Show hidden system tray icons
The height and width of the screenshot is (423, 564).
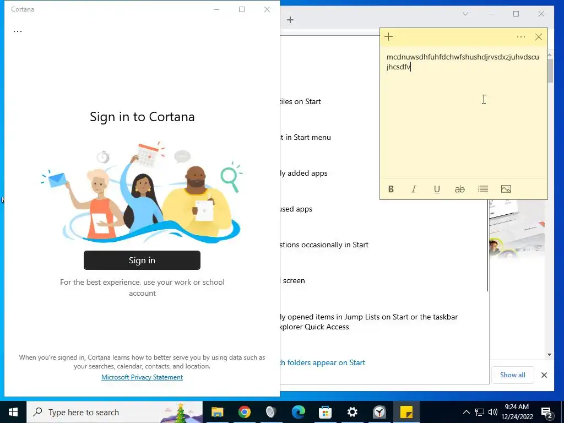tap(466, 412)
